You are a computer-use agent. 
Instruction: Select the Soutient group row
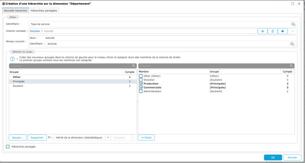click(18, 86)
